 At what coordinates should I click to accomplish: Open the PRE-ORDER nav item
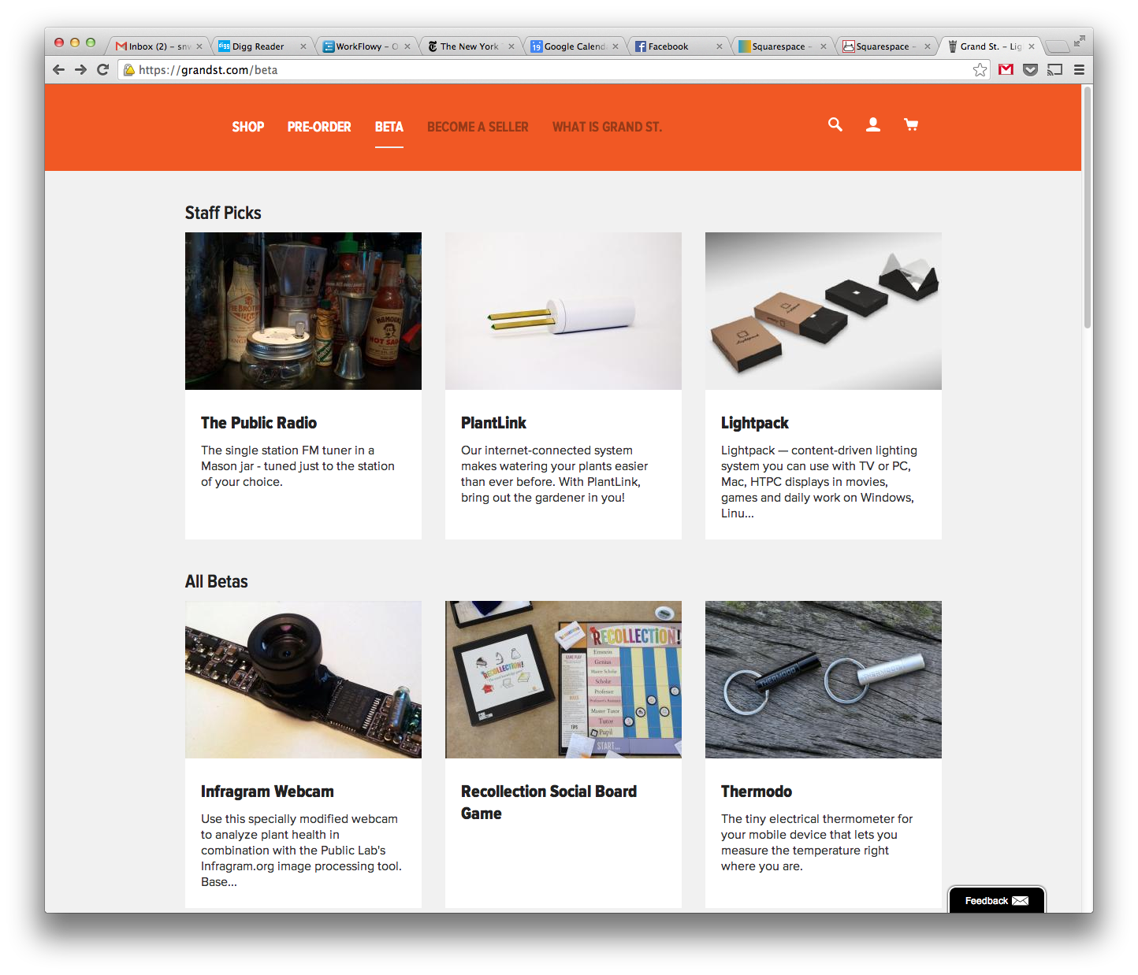[319, 127]
